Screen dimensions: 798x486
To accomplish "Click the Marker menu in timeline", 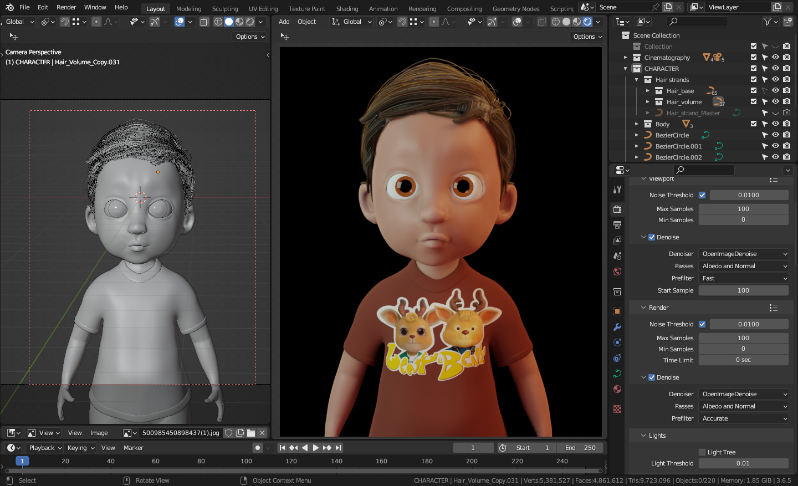I will [133, 448].
